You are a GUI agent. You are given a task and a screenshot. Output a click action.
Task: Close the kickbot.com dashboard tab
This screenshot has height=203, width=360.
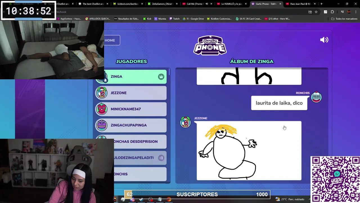(x=142, y=4)
